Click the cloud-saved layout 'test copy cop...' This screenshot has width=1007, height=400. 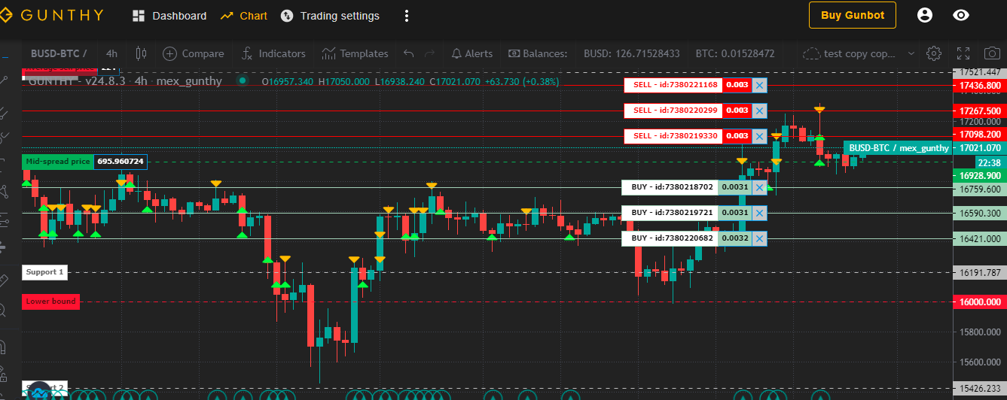coord(850,53)
